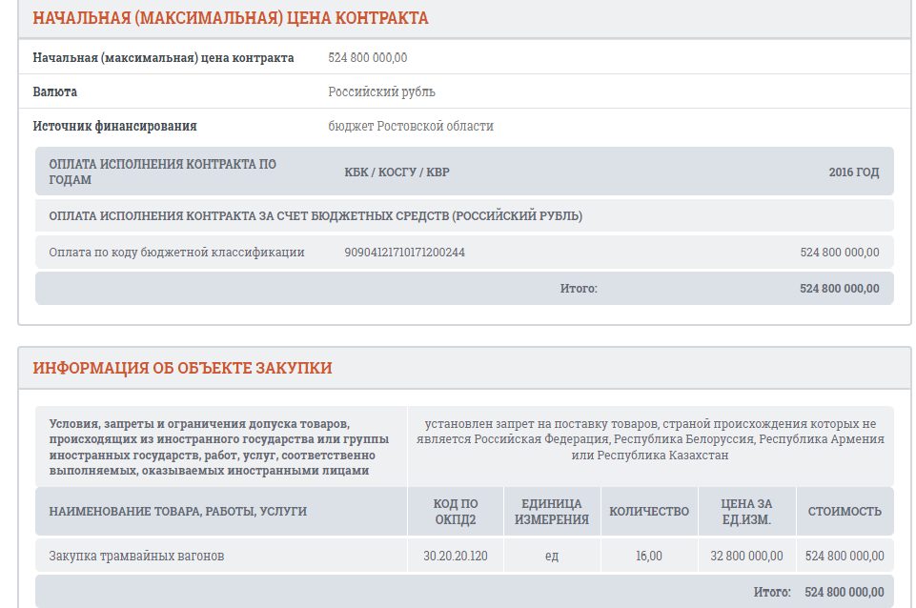Select budget code 90904121710171200244
The image size is (916, 608).
click(x=404, y=253)
